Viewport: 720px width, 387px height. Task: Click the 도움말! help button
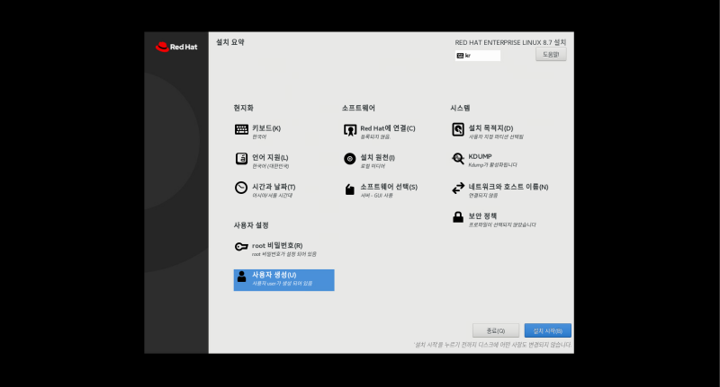click(551, 55)
